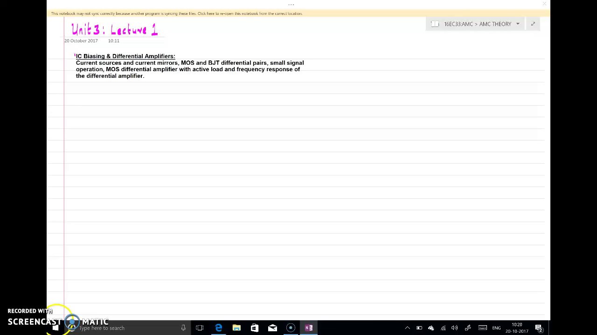Switch the ENG input language
This screenshot has height=335, width=597.
pos(496,328)
